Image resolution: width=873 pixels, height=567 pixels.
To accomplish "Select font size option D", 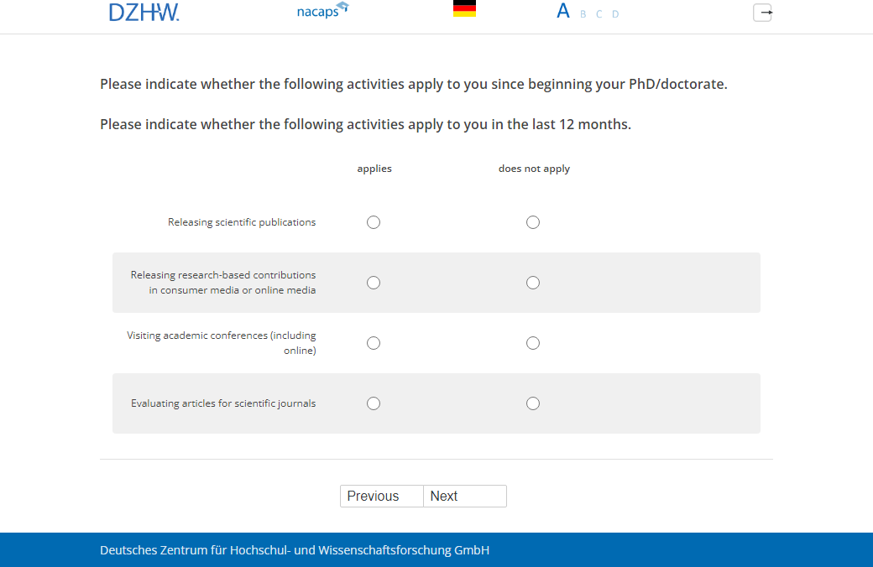I will [x=615, y=14].
